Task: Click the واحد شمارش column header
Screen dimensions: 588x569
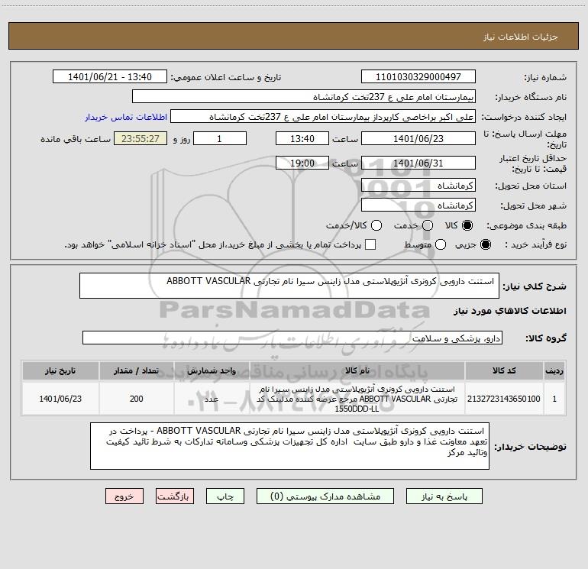Action: [x=212, y=370]
